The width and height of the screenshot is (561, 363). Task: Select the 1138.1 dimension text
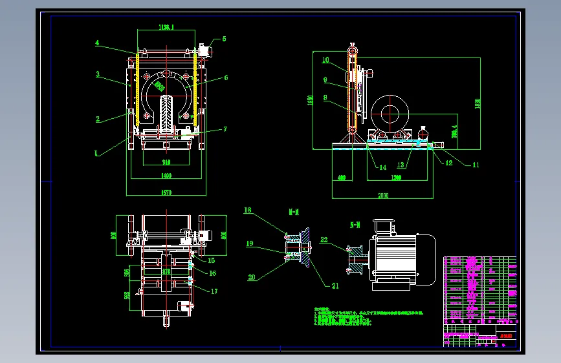[166, 27]
